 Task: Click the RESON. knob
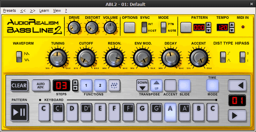[114, 57]
